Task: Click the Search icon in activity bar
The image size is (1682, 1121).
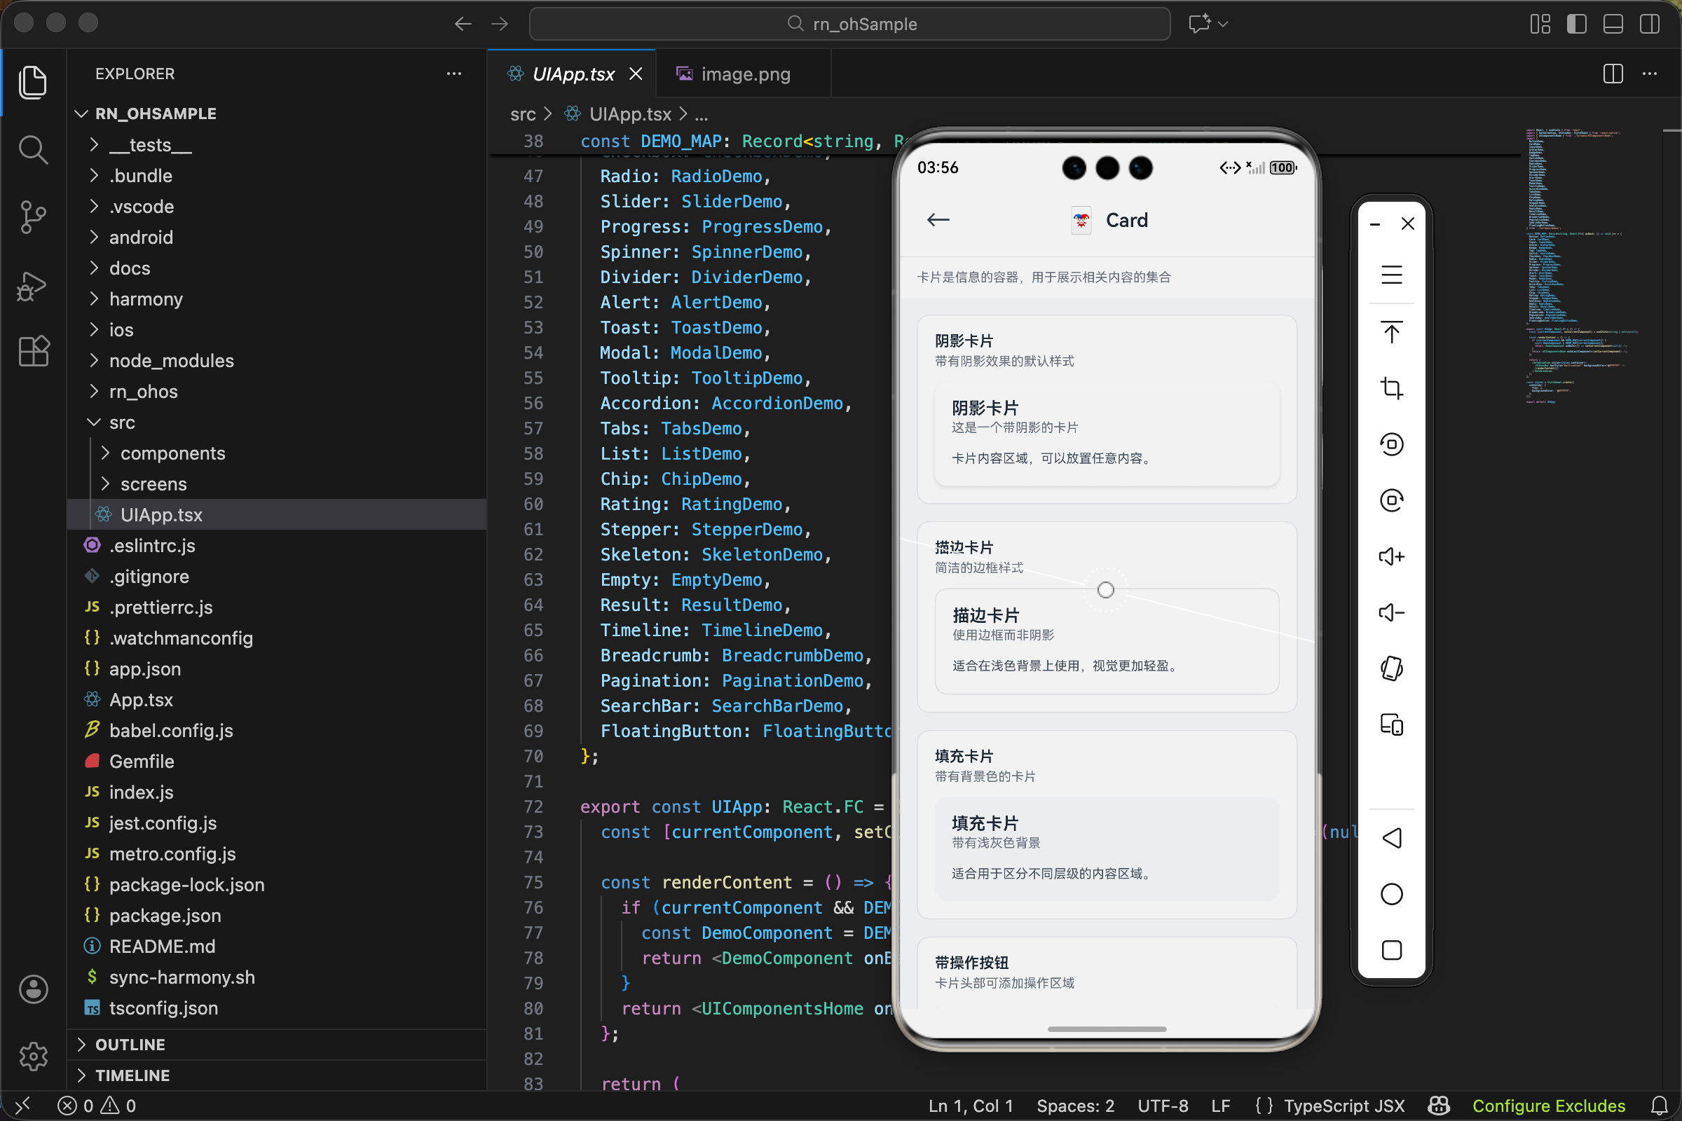Action: tap(33, 150)
